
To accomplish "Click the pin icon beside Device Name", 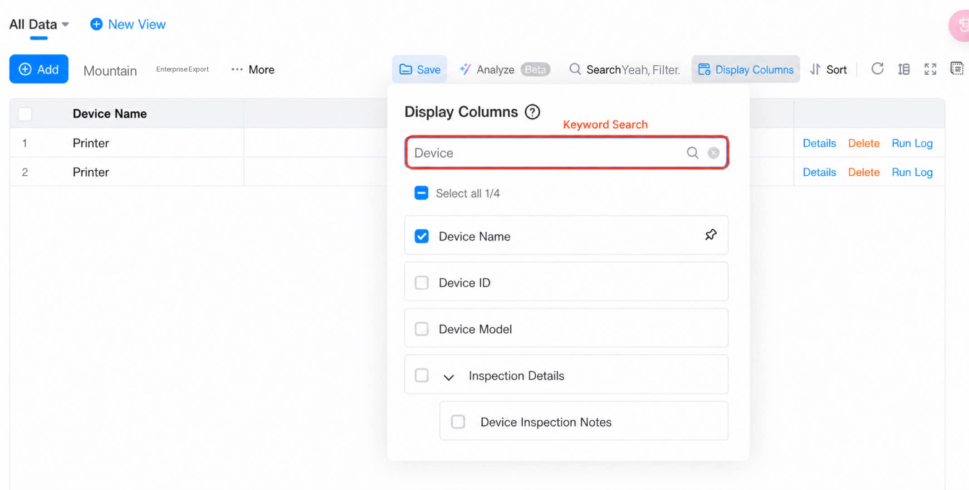I will pyautogui.click(x=711, y=235).
